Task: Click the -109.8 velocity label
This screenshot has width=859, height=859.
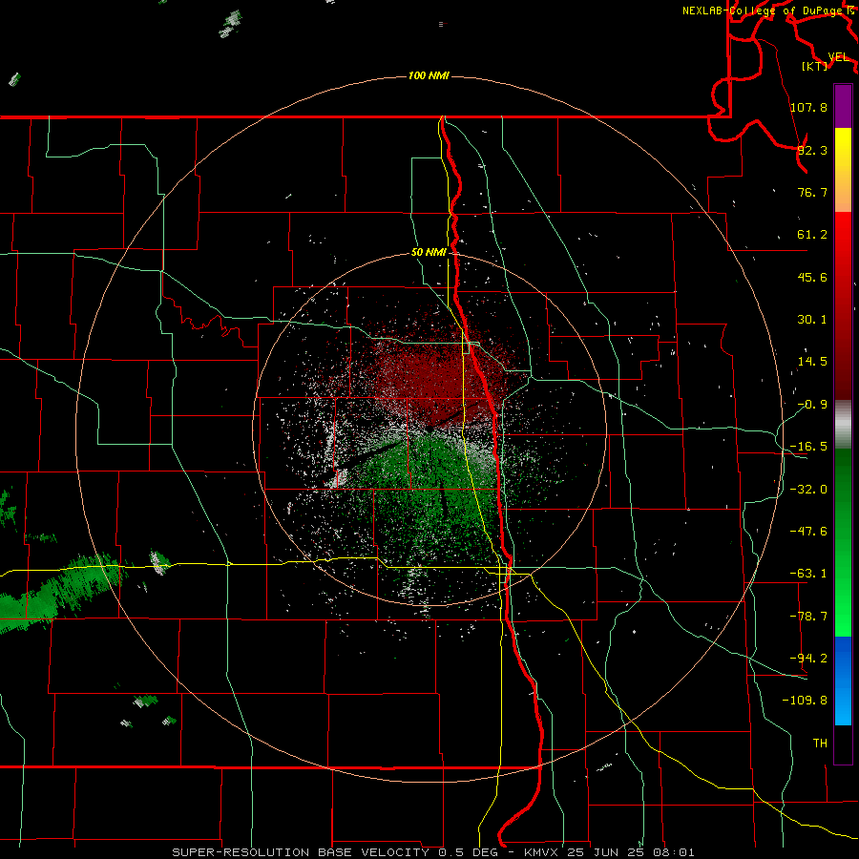Action: (x=805, y=701)
